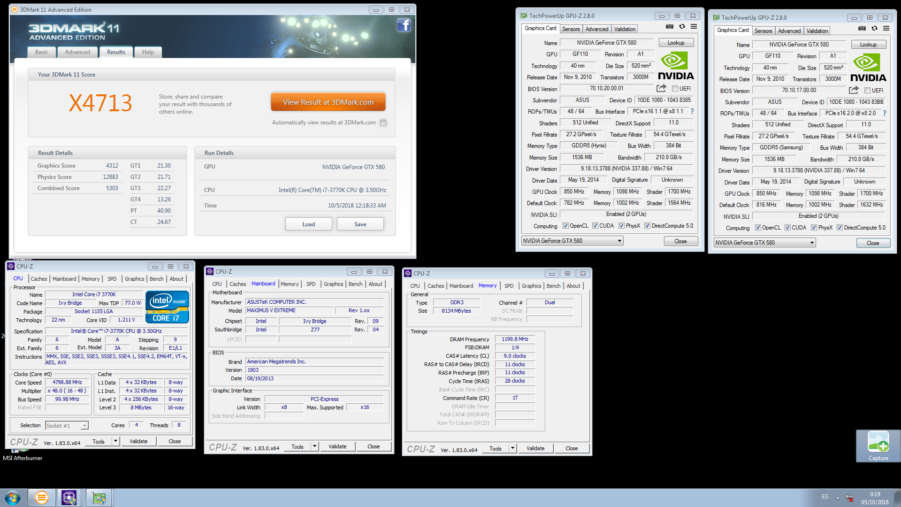Click the Facebook icon in 3DMark 11
The height and width of the screenshot is (507, 901).
coord(404,25)
